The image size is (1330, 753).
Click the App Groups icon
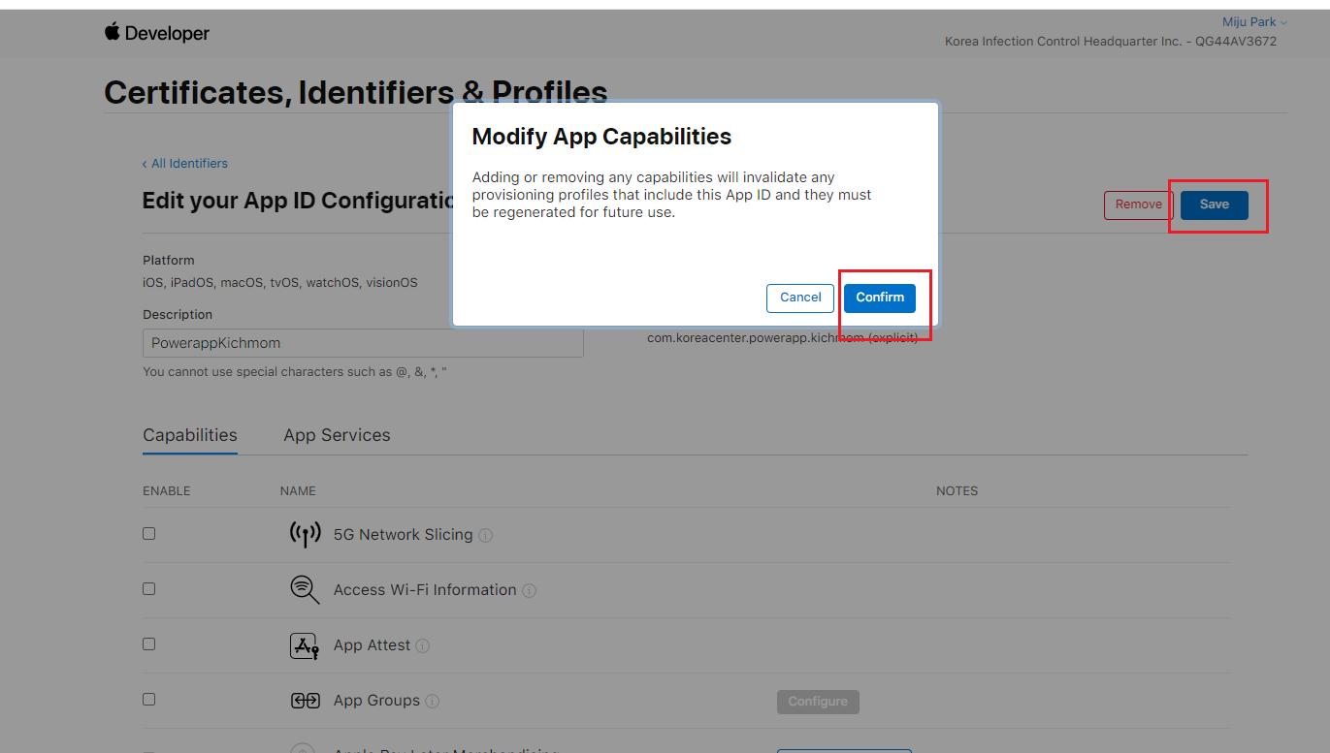point(305,701)
